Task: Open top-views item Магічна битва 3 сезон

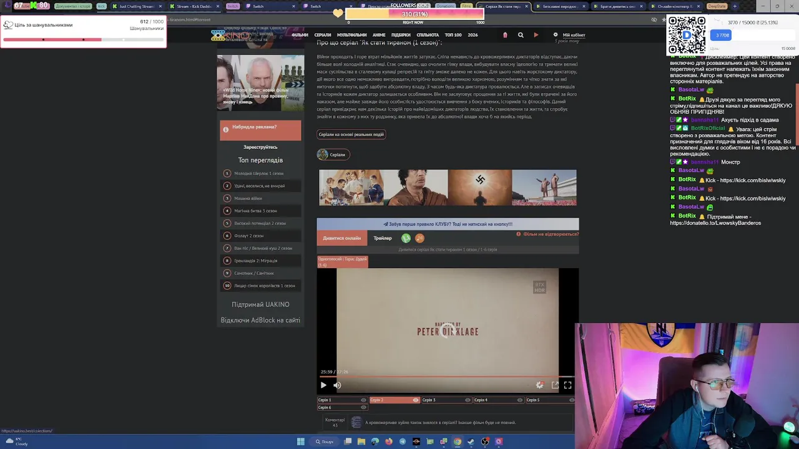Action: 260,211
